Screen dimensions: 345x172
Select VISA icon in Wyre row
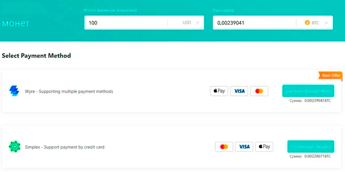(x=239, y=91)
